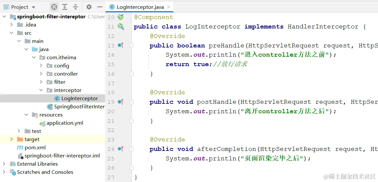This screenshot has height=182, width=378.
Task: Expand Scratches and Consoles arrow
Action: click(4, 172)
